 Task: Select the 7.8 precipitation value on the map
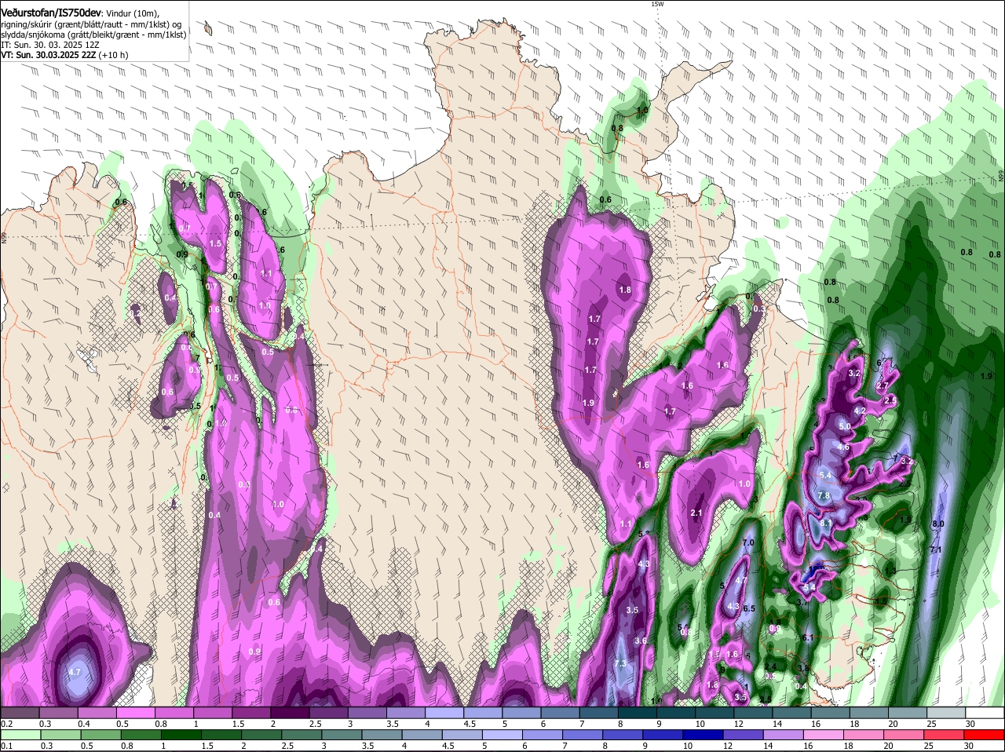click(824, 496)
